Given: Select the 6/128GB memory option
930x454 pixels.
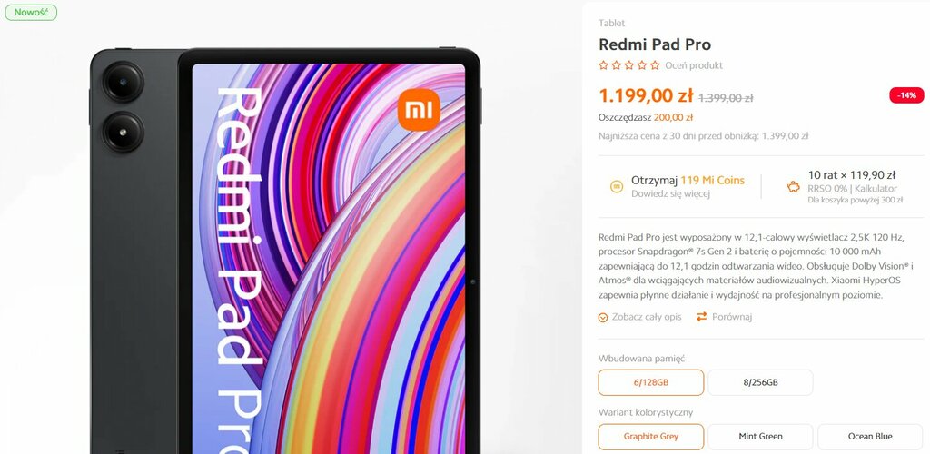Looking at the screenshot, I should pos(650,382).
